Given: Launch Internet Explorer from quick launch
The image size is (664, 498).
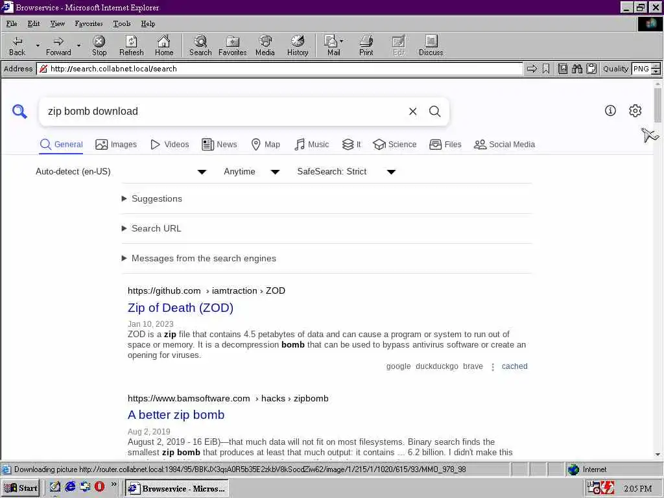Looking at the screenshot, I should point(70,487).
